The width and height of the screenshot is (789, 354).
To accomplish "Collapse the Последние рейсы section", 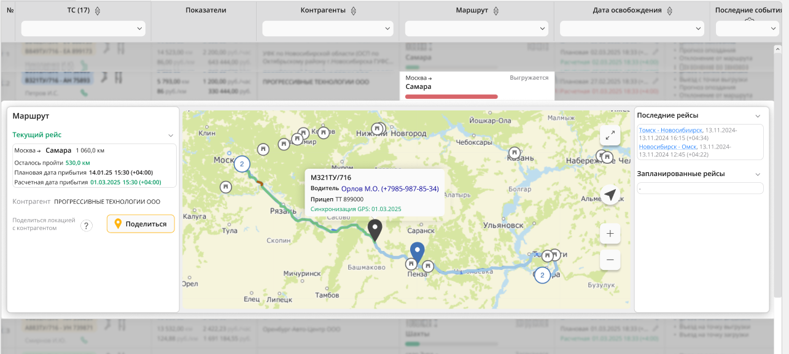I will [758, 115].
